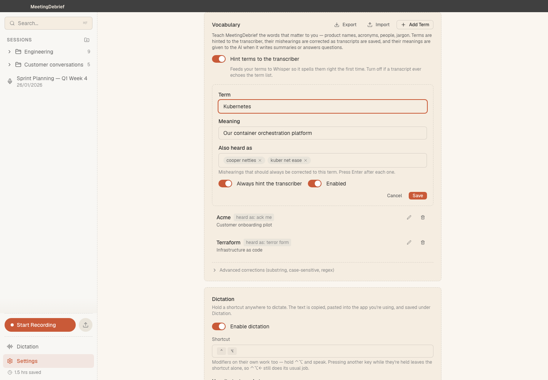The width and height of the screenshot is (548, 380).
Task: Click the 'Customer onboarding pilot' description
Action: [244, 225]
